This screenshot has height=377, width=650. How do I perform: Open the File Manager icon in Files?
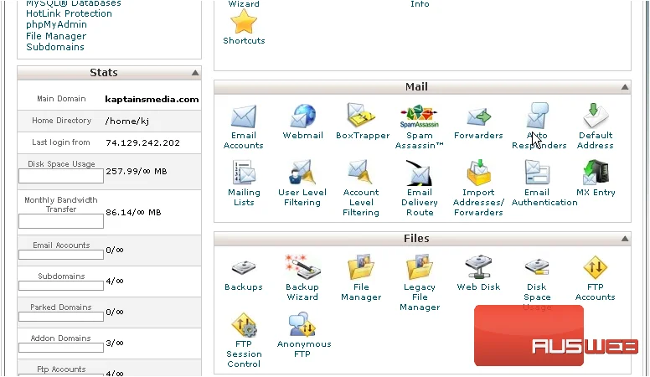361,267
